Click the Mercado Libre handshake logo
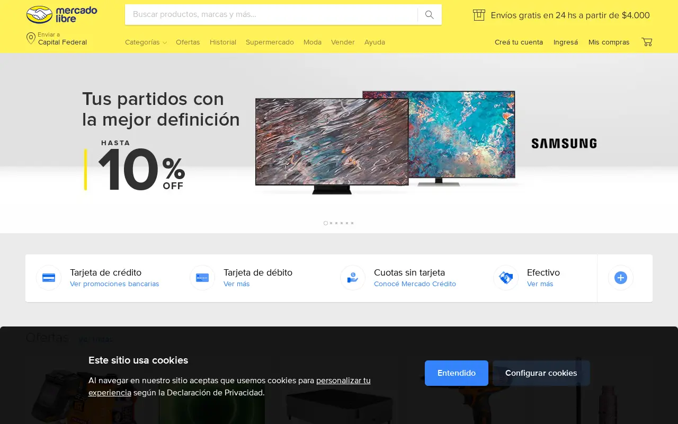The height and width of the screenshot is (424, 678). [61, 14]
